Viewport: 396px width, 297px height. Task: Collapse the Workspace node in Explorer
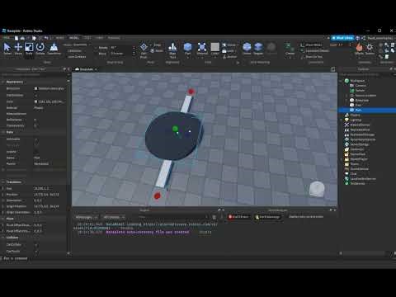tap(342, 81)
